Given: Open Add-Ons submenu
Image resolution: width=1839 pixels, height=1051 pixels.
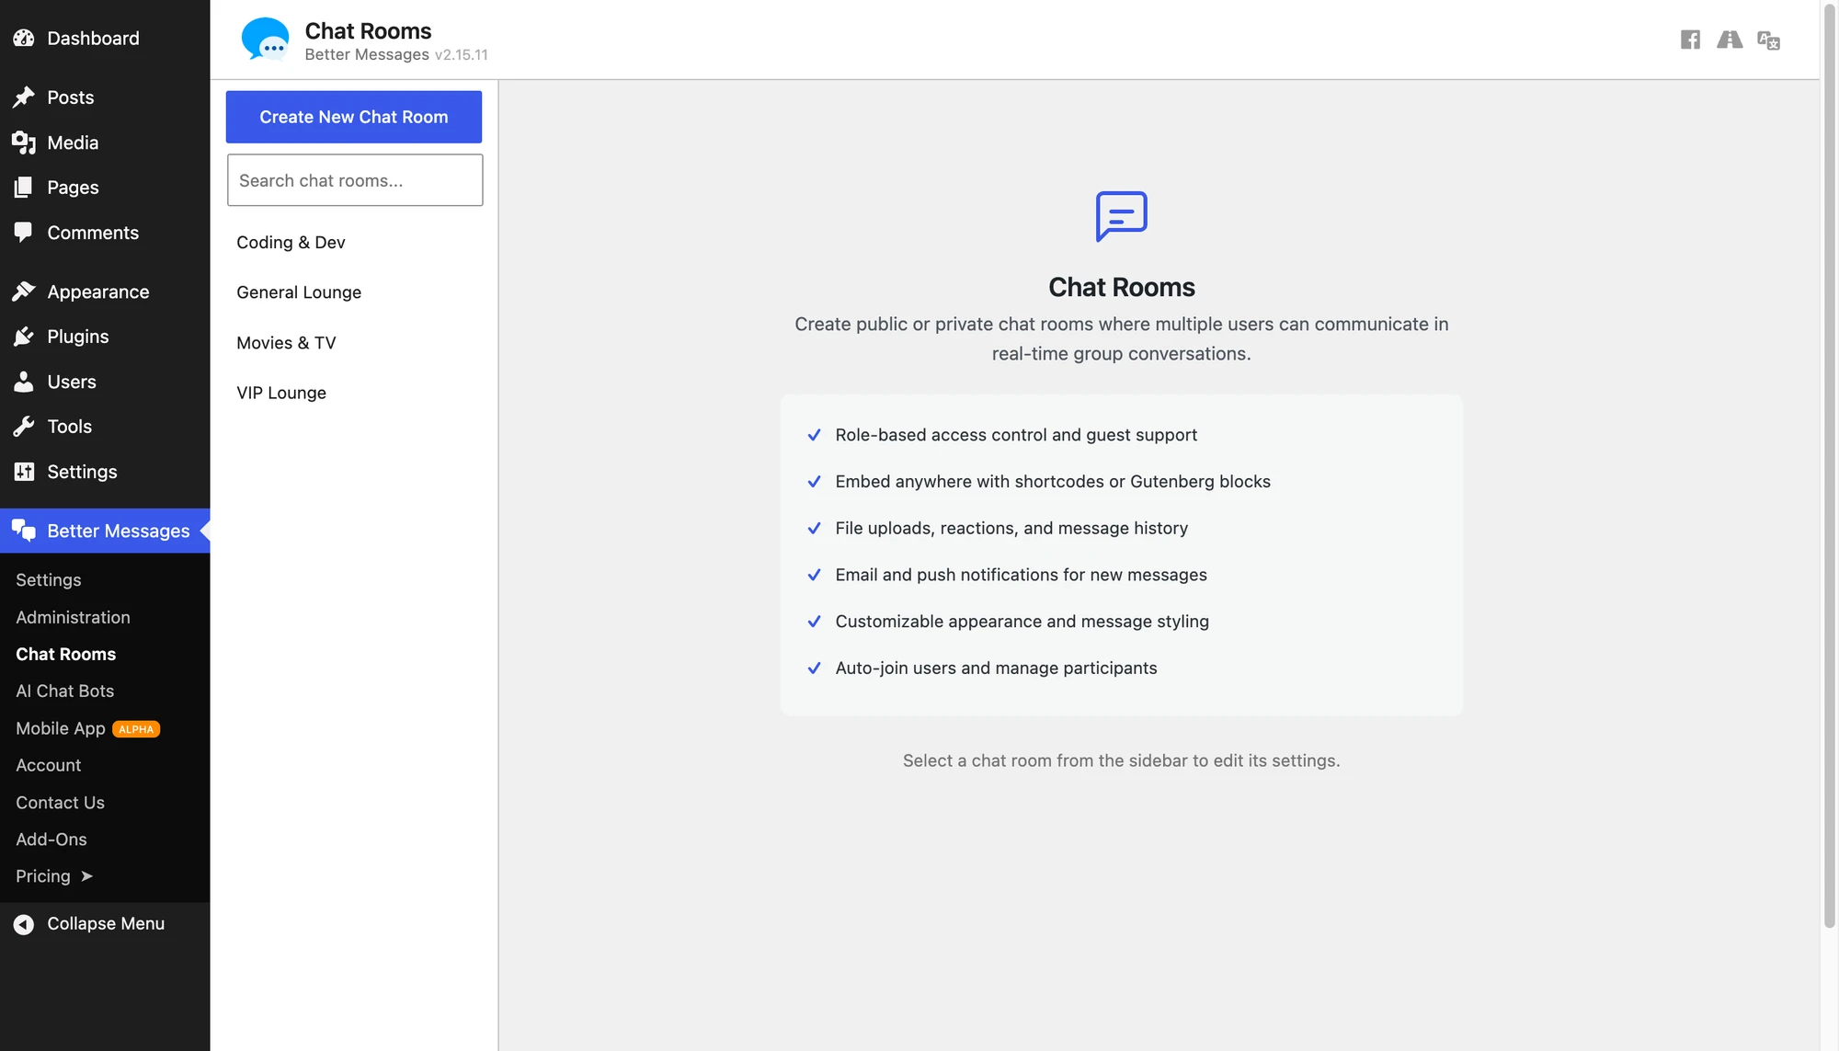Looking at the screenshot, I should (51, 840).
